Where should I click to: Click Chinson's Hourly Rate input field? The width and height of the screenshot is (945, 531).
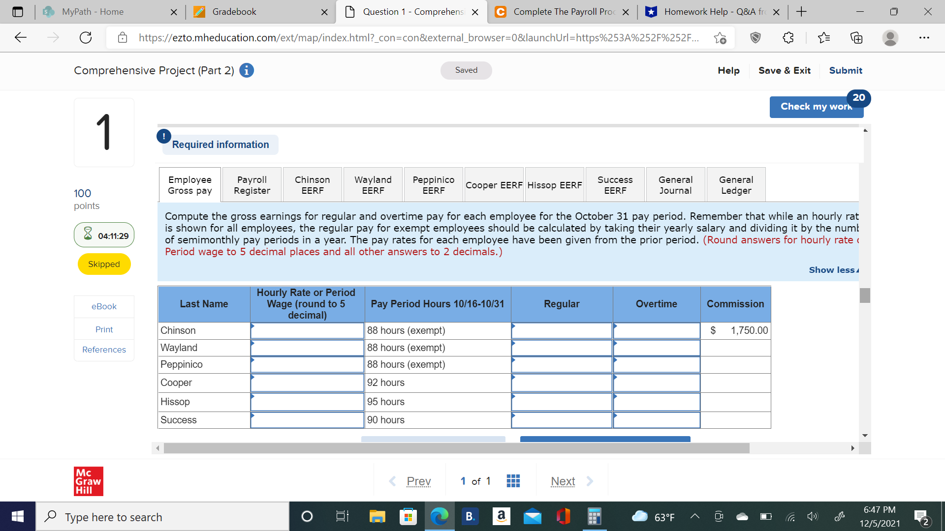[307, 330]
